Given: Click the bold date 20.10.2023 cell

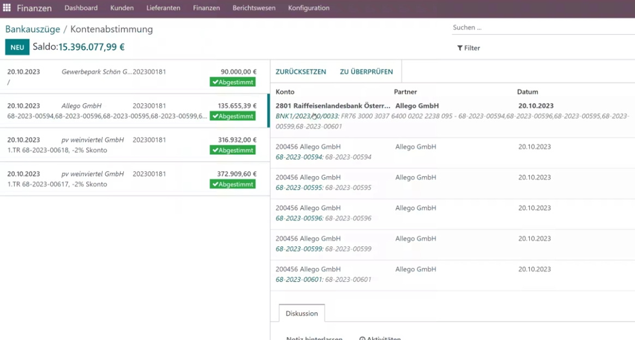Looking at the screenshot, I should (536, 106).
